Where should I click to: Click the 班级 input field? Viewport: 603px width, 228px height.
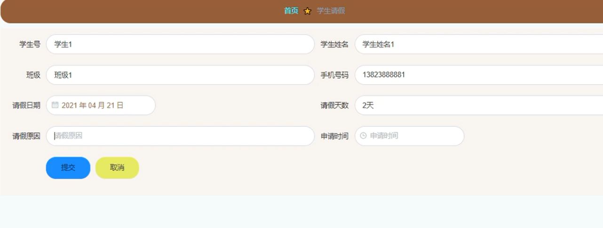[x=180, y=75]
